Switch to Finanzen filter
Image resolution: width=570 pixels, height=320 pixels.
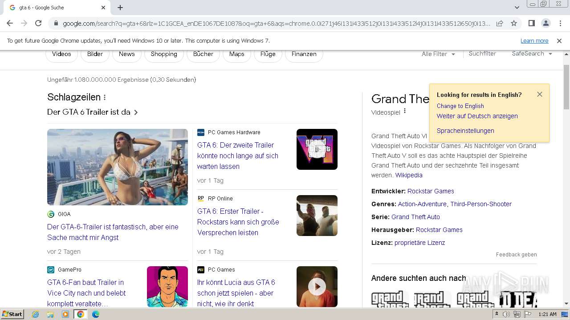[x=304, y=54]
